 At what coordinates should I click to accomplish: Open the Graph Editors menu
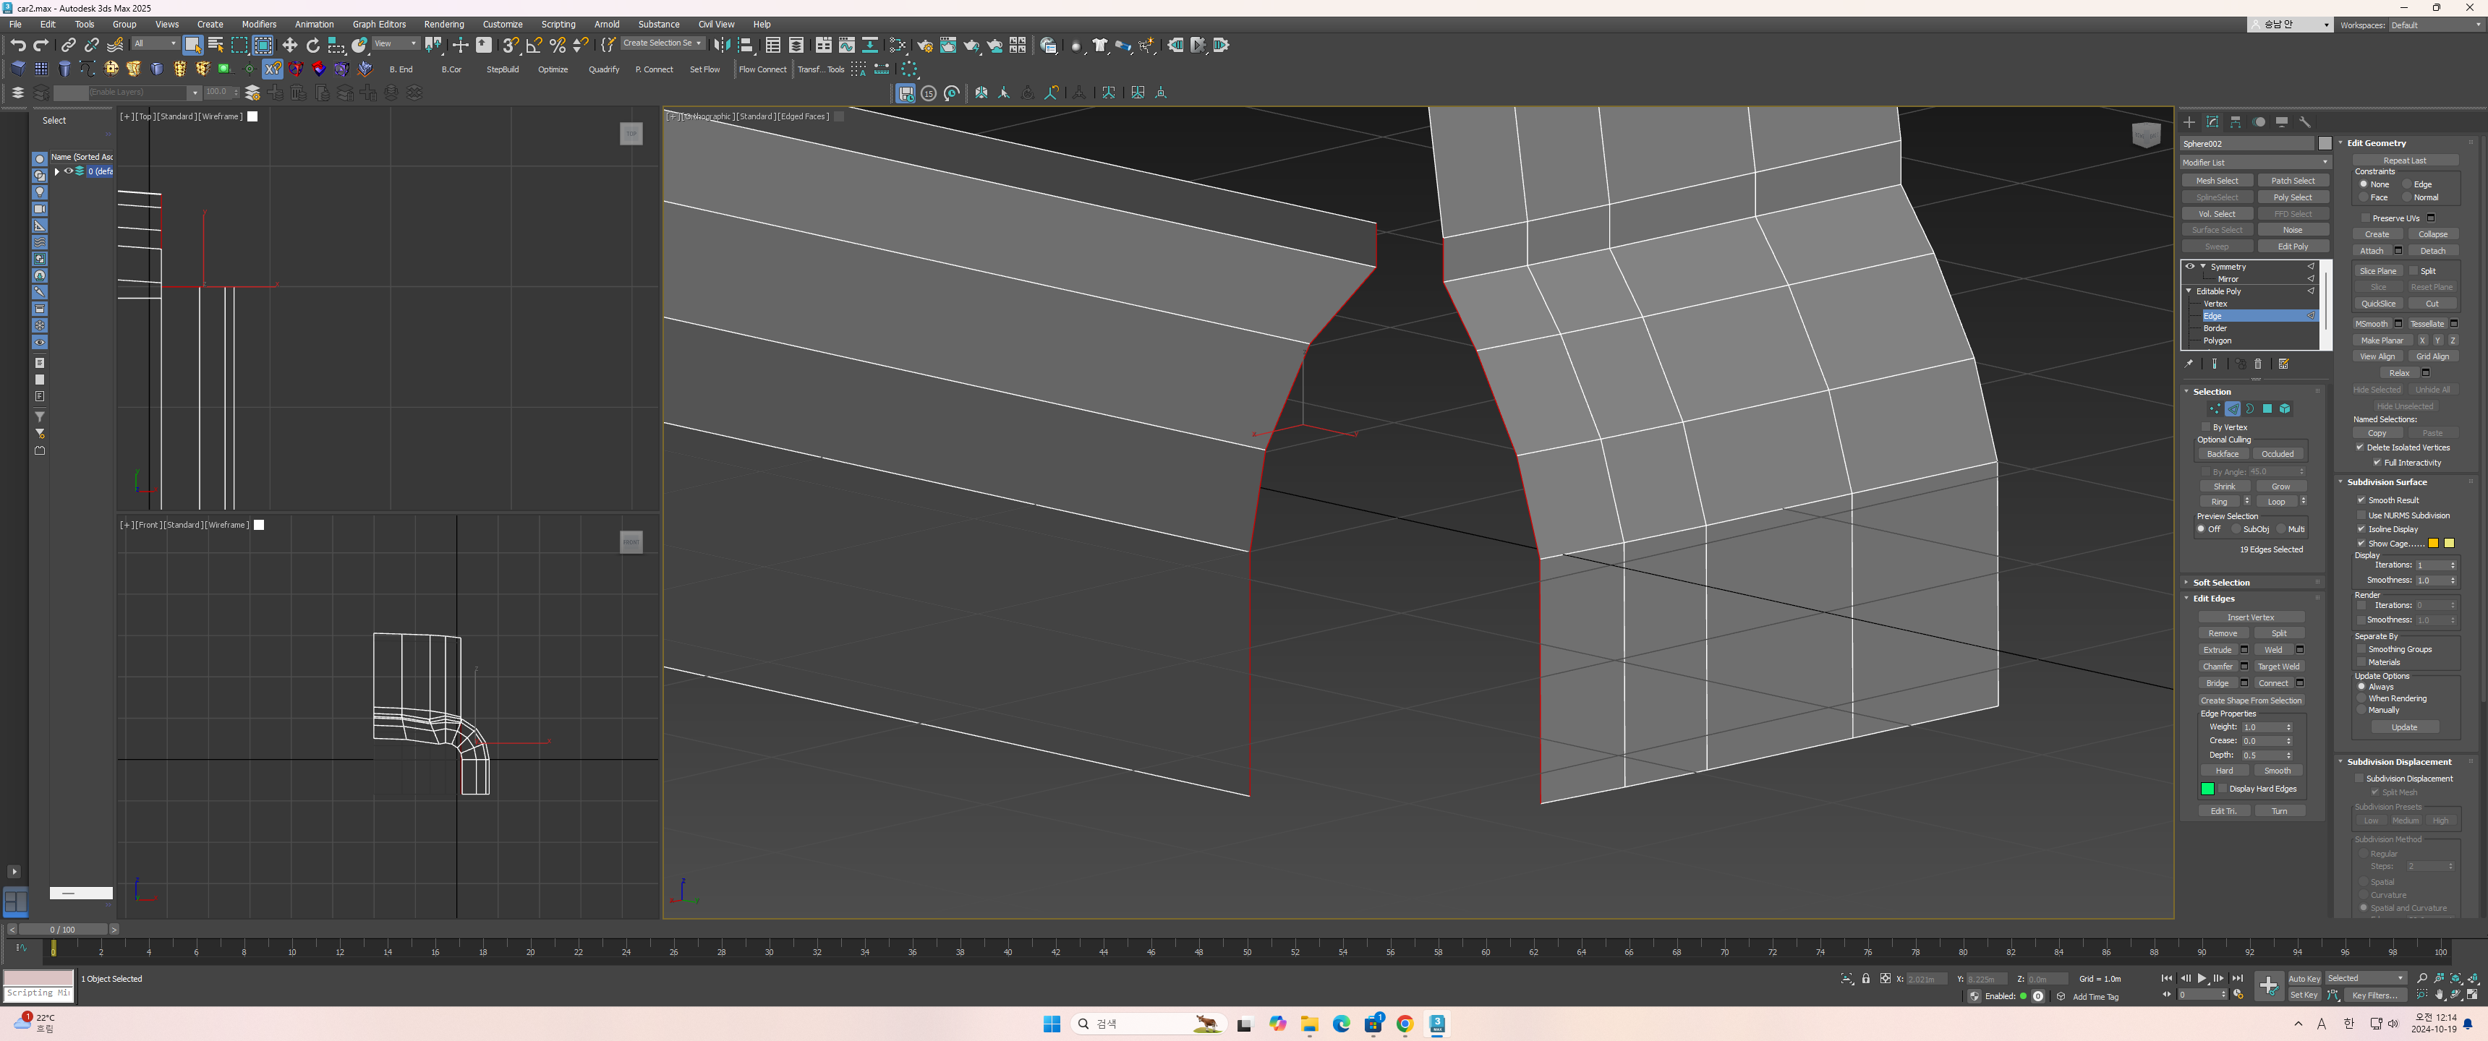(x=378, y=24)
